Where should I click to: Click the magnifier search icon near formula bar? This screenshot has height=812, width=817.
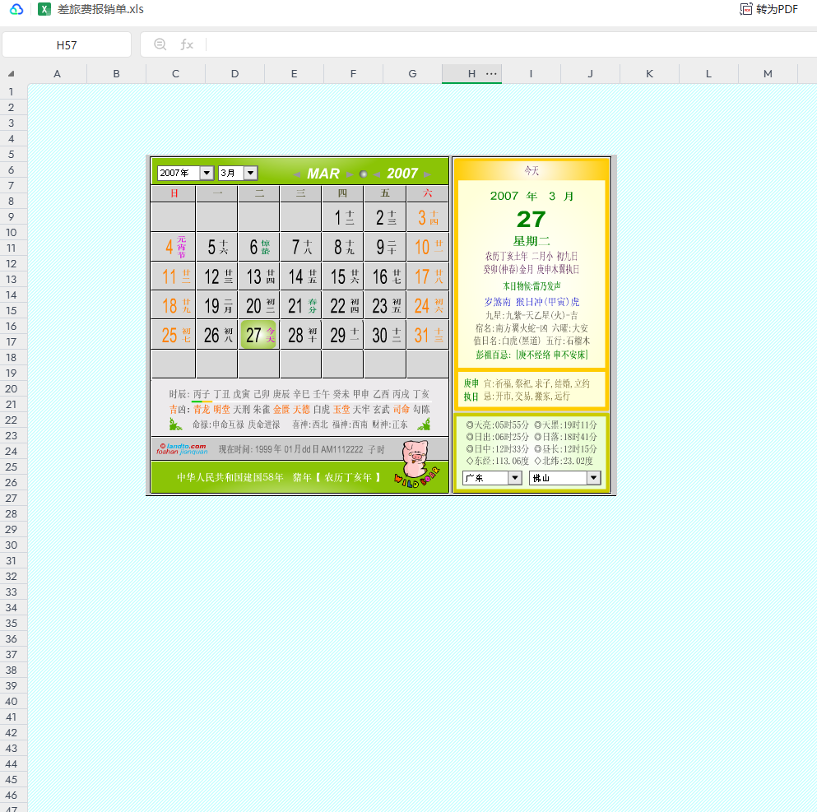click(160, 44)
